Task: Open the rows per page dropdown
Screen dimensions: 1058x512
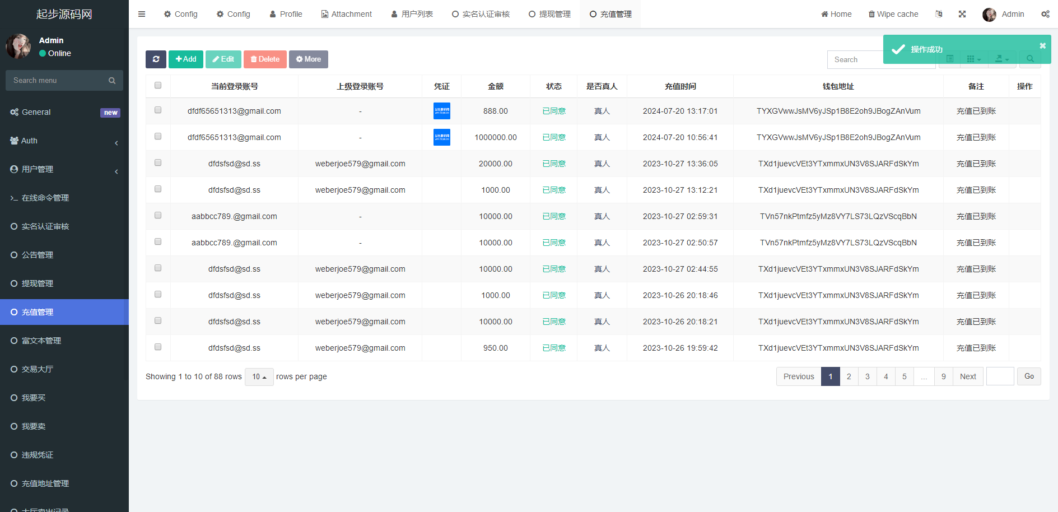Action: 259,377
